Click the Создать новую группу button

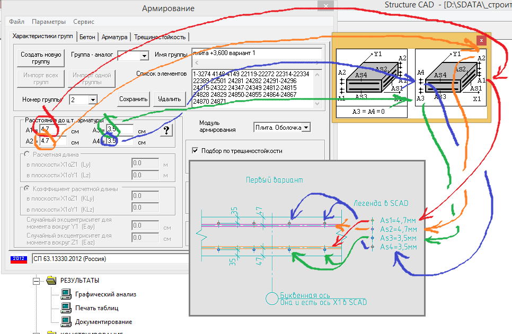pos(41,58)
